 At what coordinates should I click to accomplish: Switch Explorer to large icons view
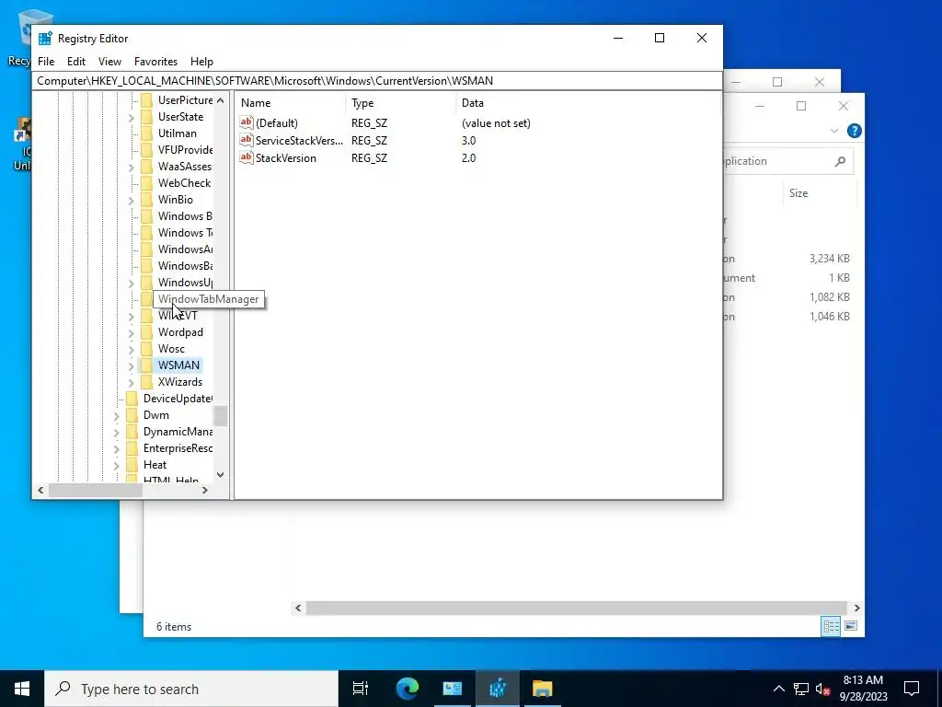[x=851, y=626]
